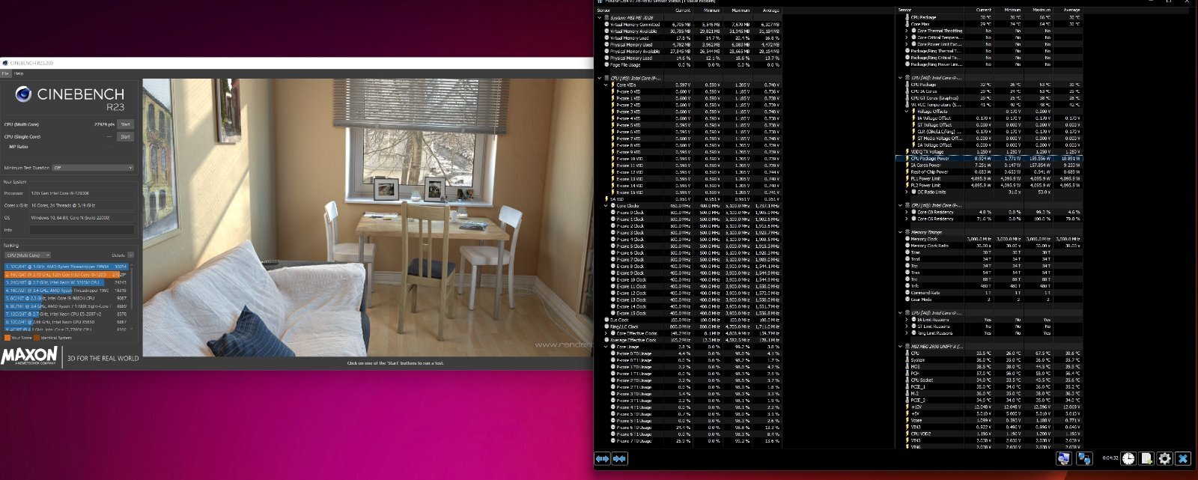Screen dimensions: 1198x480
Task: Open the File menu in Cinebench
Action: click(5, 73)
